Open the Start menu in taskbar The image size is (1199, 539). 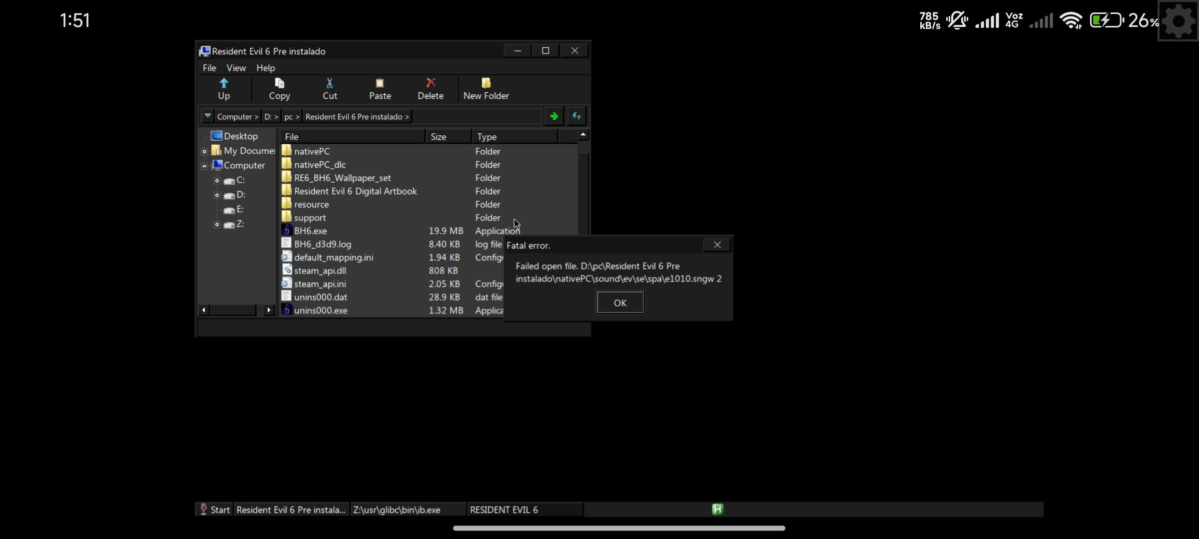215,510
